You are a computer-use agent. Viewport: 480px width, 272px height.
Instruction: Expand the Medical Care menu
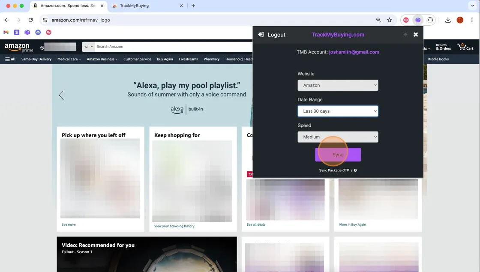(69, 59)
